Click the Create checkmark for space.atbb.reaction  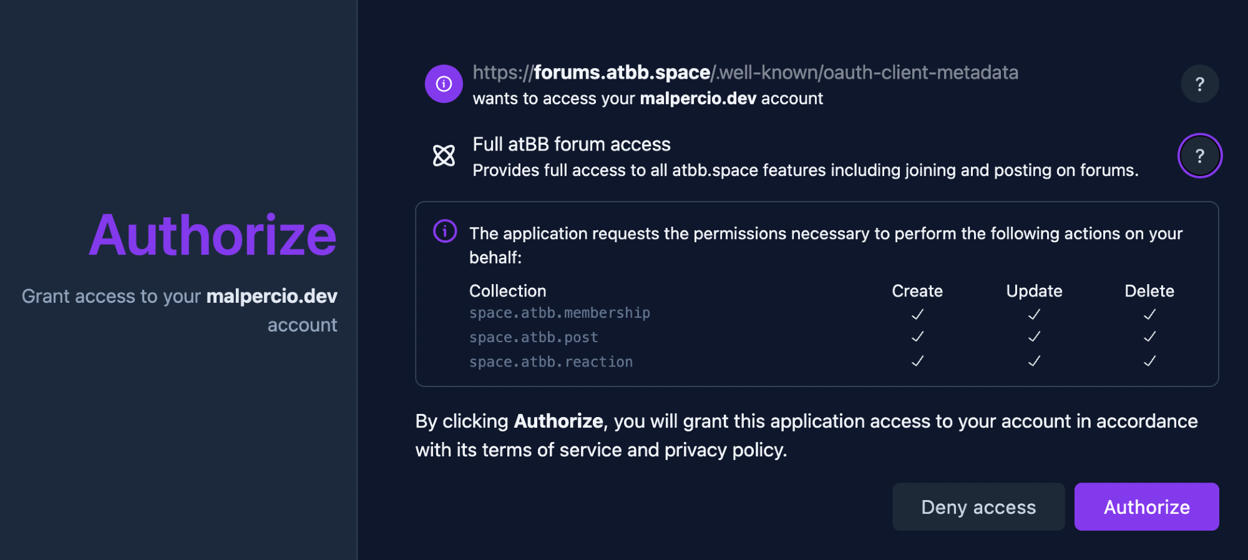[x=917, y=361]
